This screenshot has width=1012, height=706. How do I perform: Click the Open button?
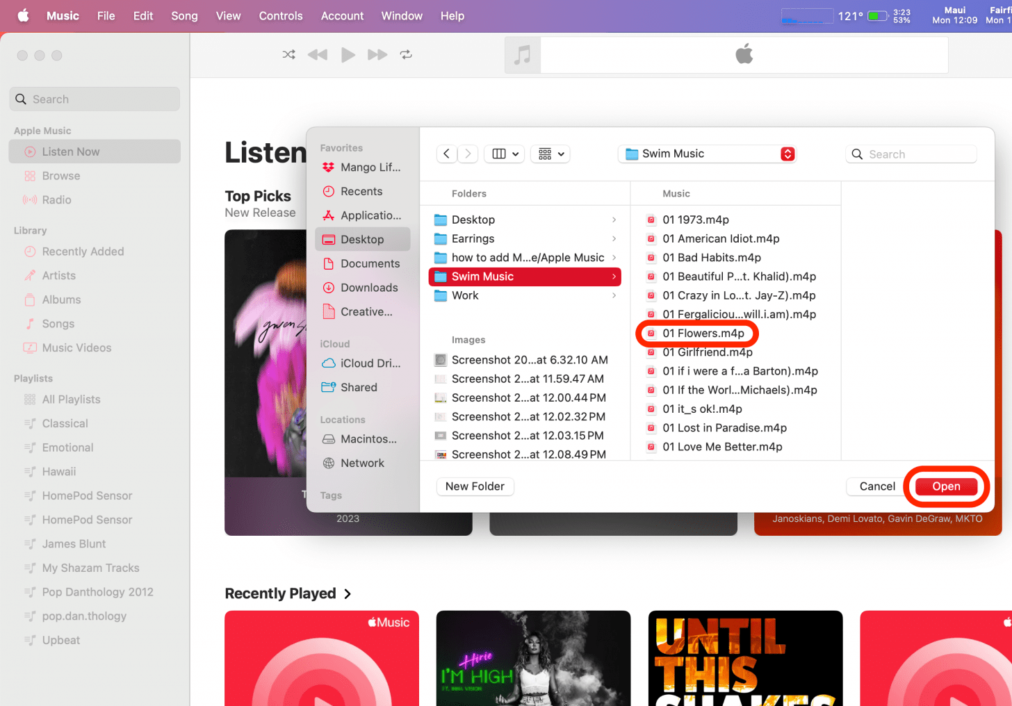945,486
